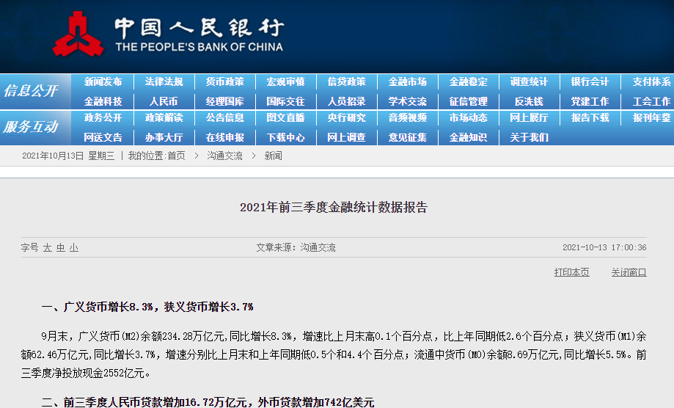Image resolution: width=674 pixels, height=408 pixels.
Task: Open 网上调查 menu item
Action: pyautogui.click(x=346, y=137)
